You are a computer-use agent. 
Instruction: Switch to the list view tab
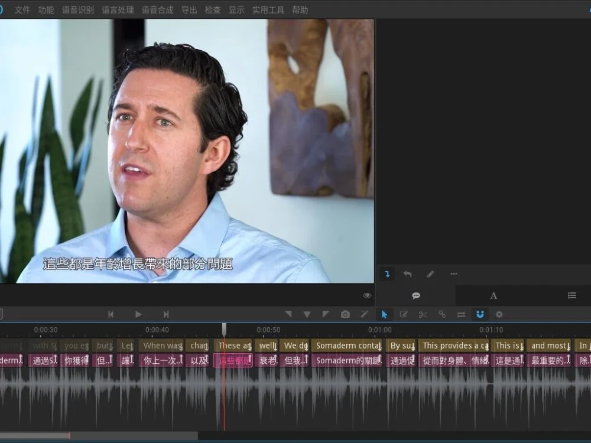point(571,296)
